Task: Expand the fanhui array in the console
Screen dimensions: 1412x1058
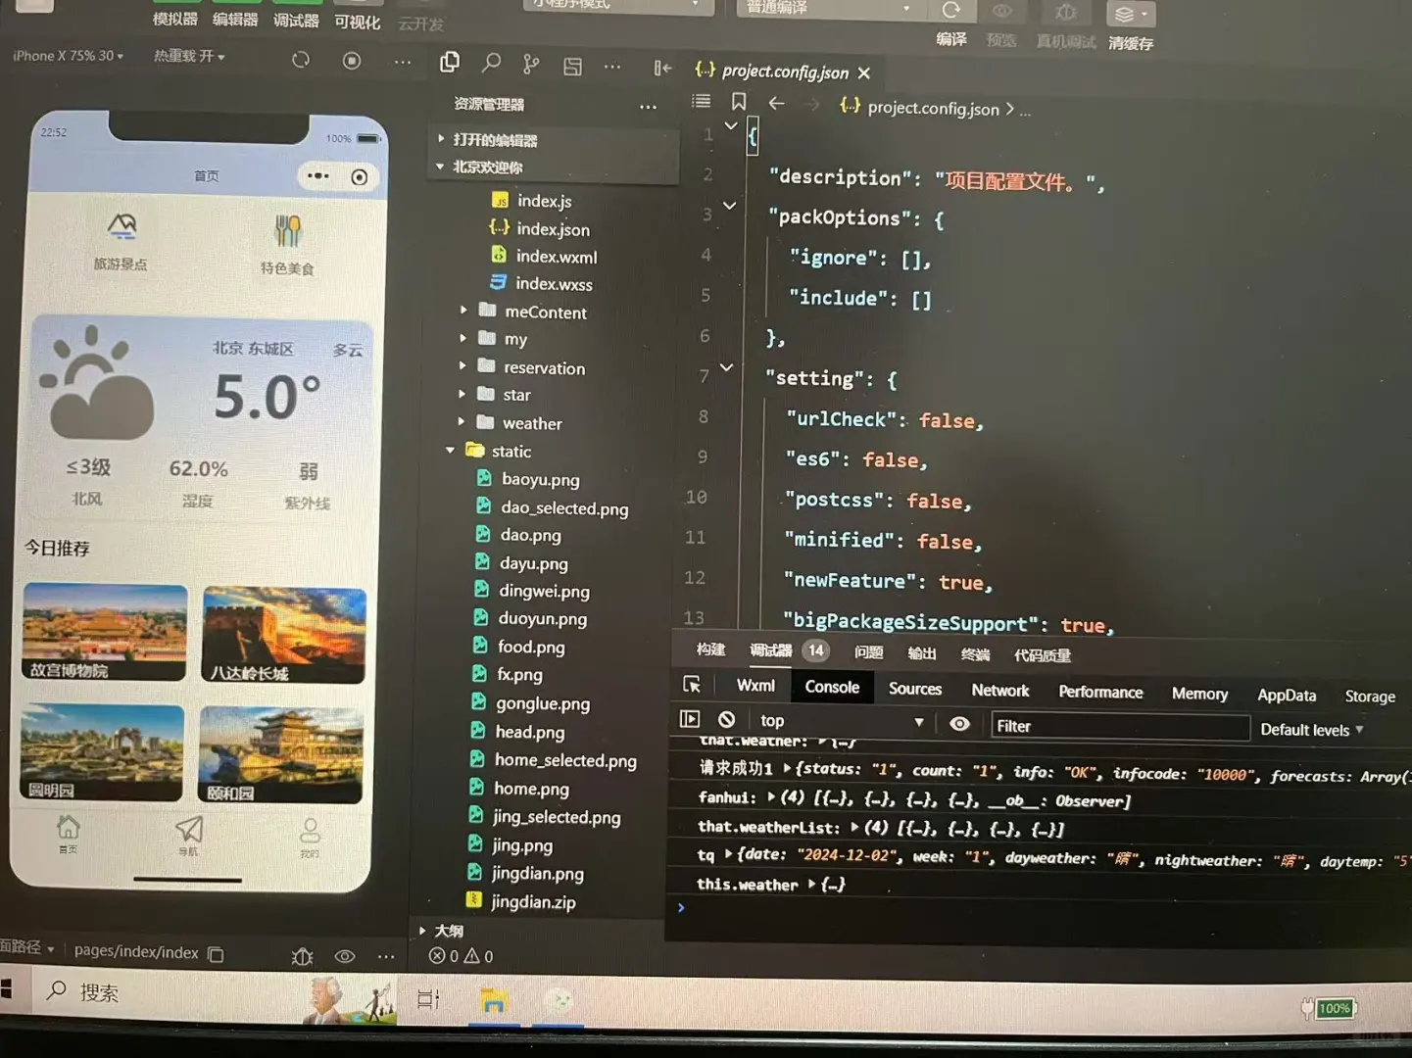Action: pyautogui.click(x=771, y=797)
